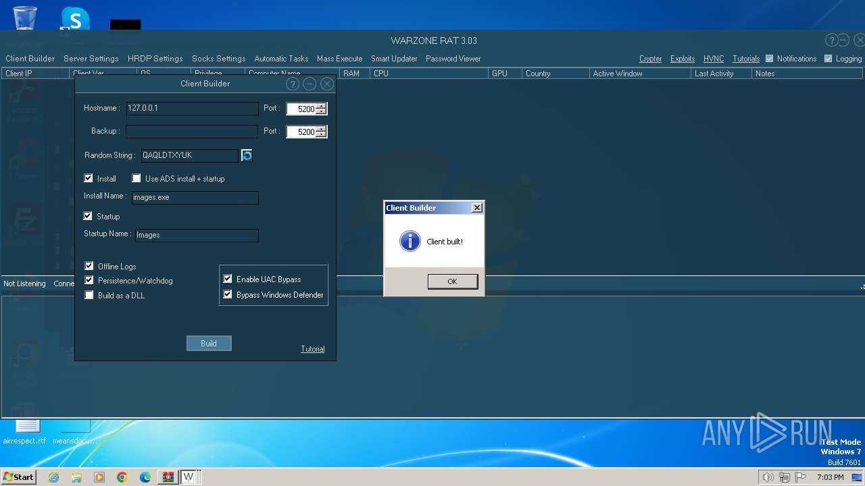
Task: Click Show Desktop button at taskbar end
Action: tap(857, 477)
